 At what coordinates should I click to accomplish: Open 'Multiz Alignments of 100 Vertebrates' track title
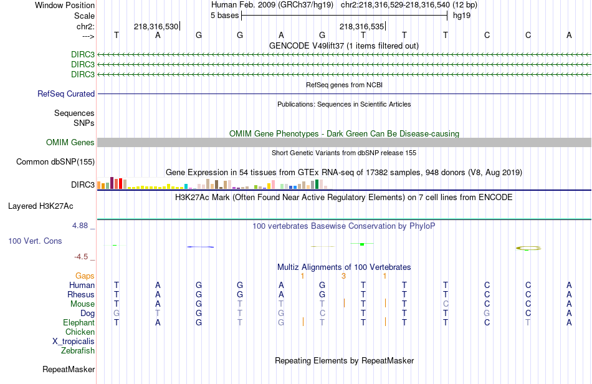click(344, 267)
